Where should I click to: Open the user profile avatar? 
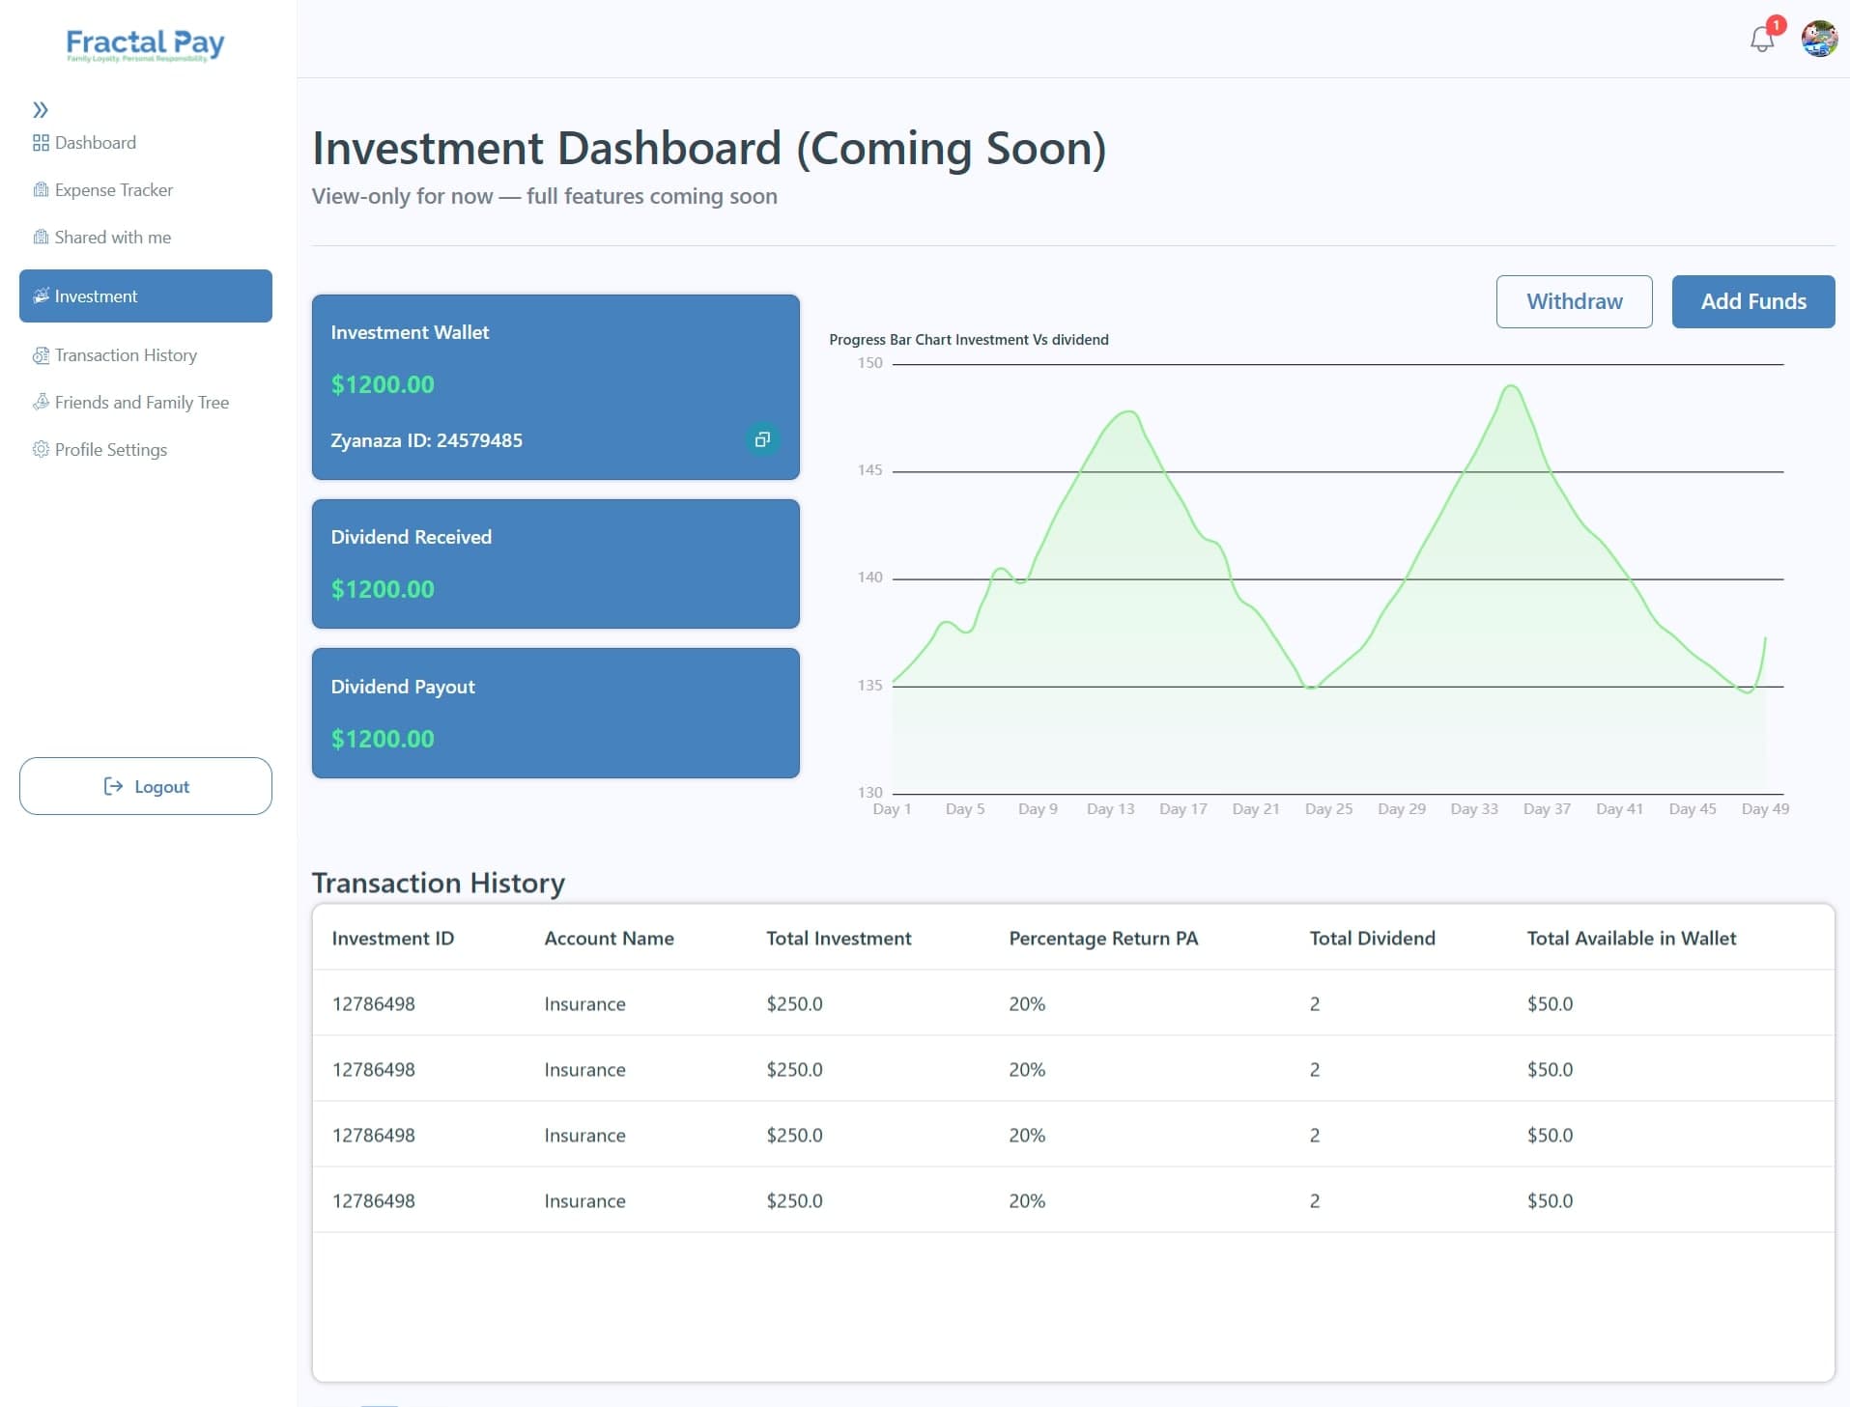point(1818,40)
